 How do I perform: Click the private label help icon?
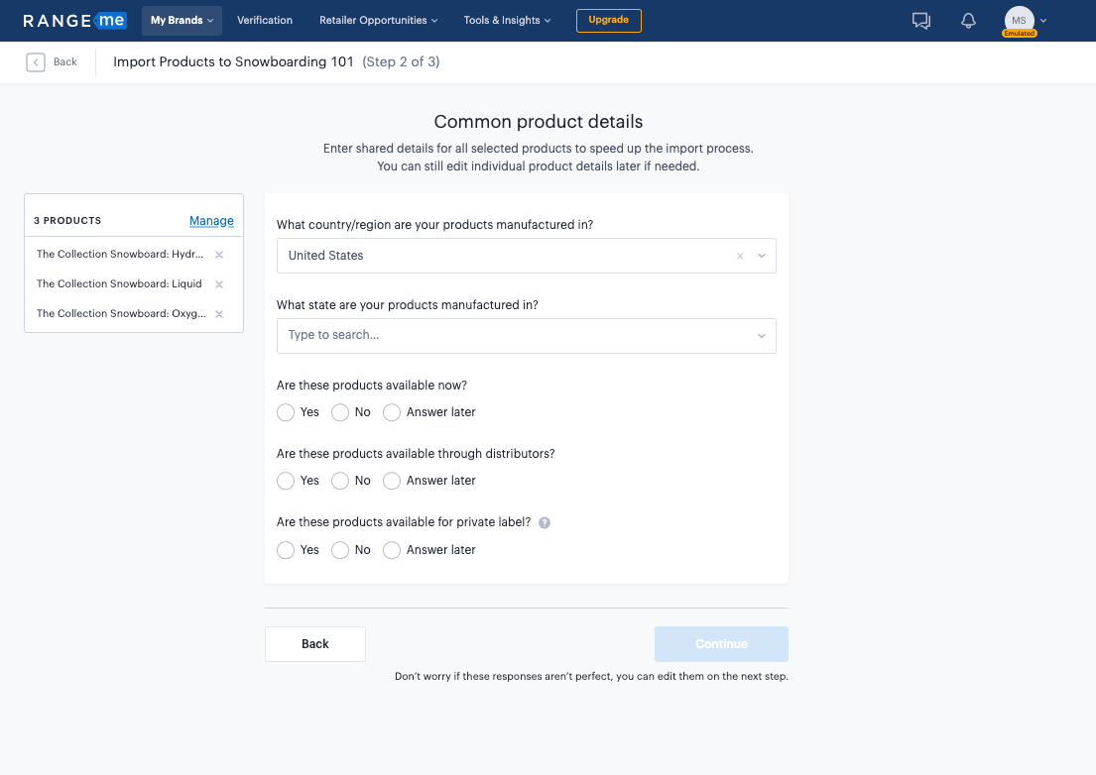[x=545, y=522]
